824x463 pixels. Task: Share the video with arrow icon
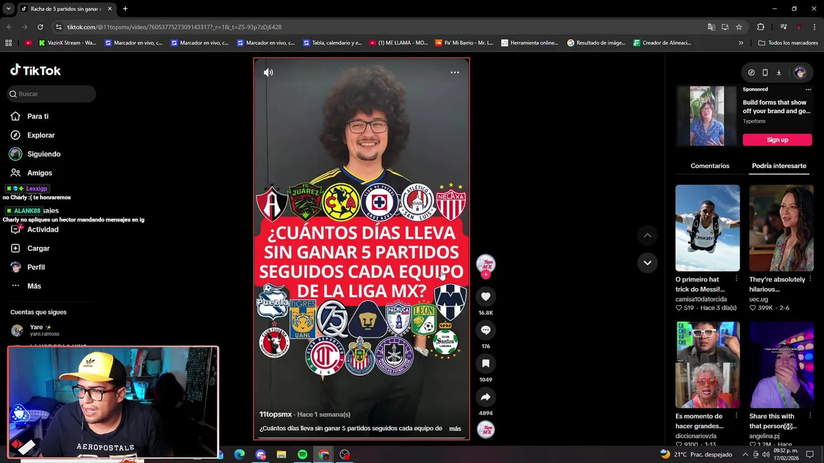pyautogui.click(x=485, y=397)
